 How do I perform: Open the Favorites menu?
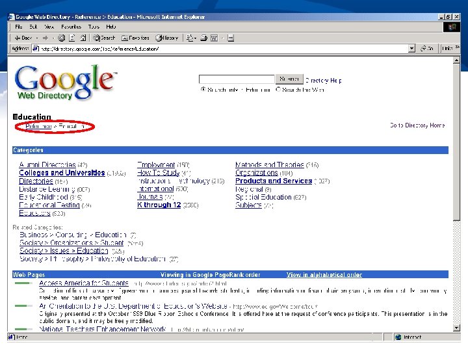coord(71,27)
